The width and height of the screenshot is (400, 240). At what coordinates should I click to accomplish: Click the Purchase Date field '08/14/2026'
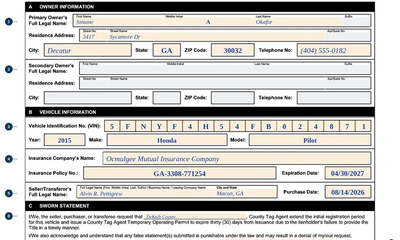348,192
